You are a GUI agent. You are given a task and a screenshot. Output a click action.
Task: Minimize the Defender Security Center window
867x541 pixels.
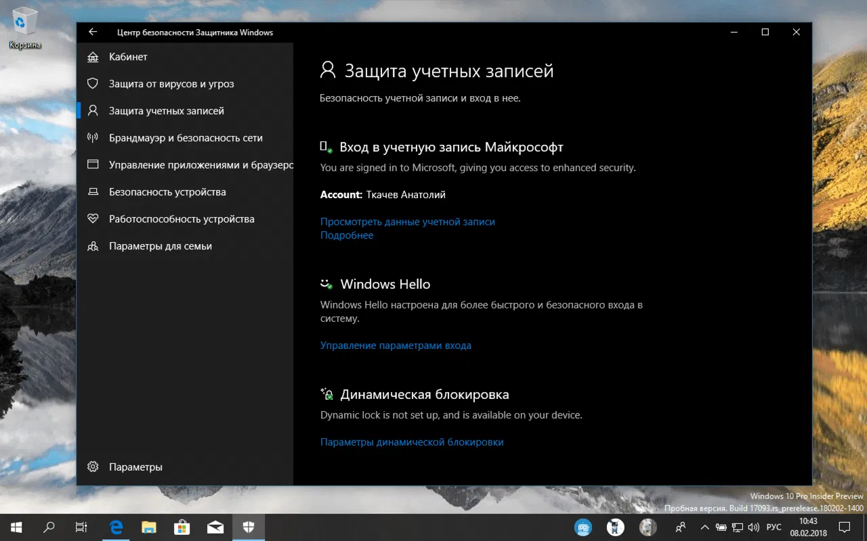coord(734,32)
